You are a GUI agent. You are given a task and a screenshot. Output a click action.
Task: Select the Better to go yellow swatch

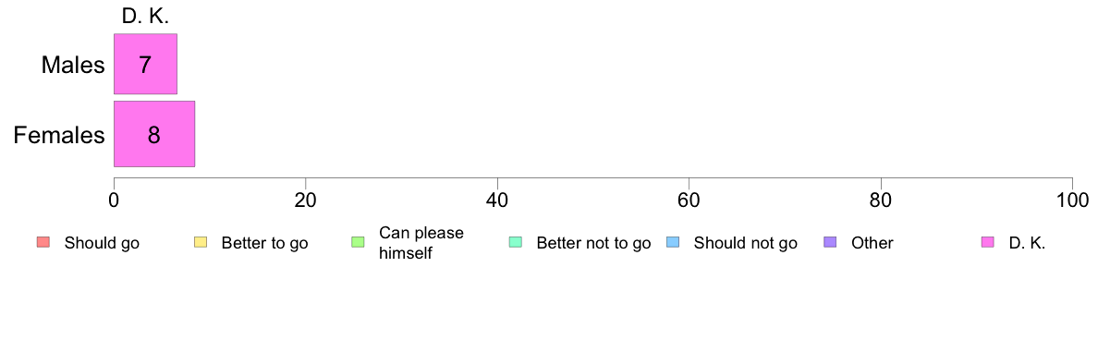point(200,243)
